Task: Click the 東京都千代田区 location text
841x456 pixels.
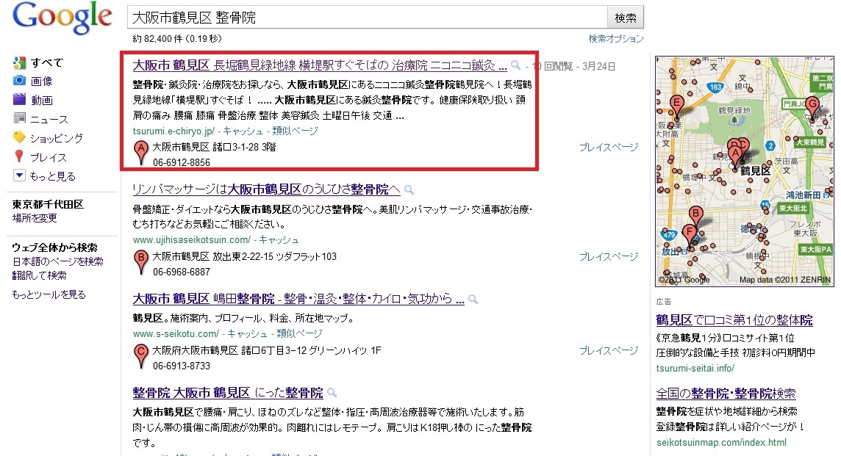Action: (x=48, y=204)
